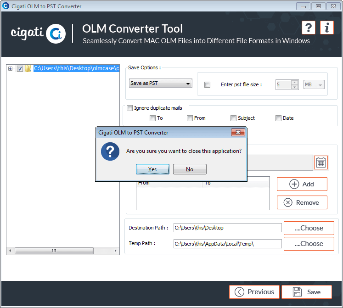This screenshot has width=343, height=308.
Task: Click the Destination Path text field
Action: (227, 228)
